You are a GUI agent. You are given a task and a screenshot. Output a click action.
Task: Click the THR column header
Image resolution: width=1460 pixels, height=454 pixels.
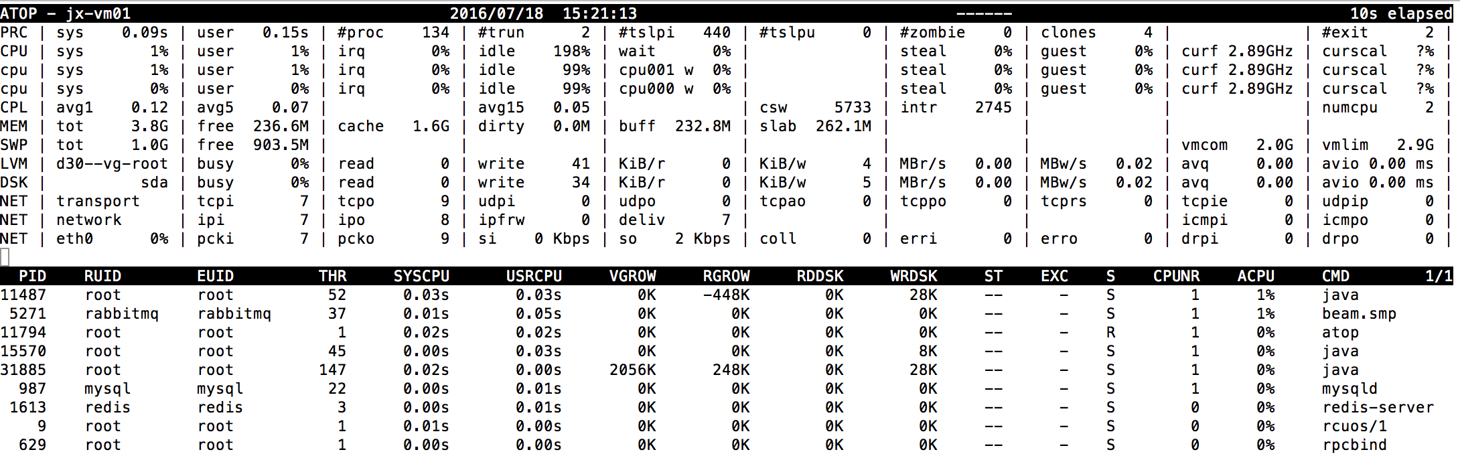pyautogui.click(x=333, y=276)
